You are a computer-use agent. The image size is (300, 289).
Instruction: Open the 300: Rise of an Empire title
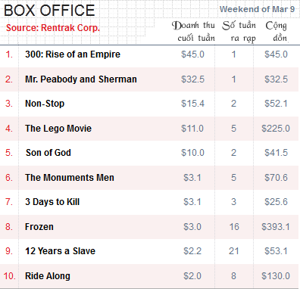coord(73,54)
